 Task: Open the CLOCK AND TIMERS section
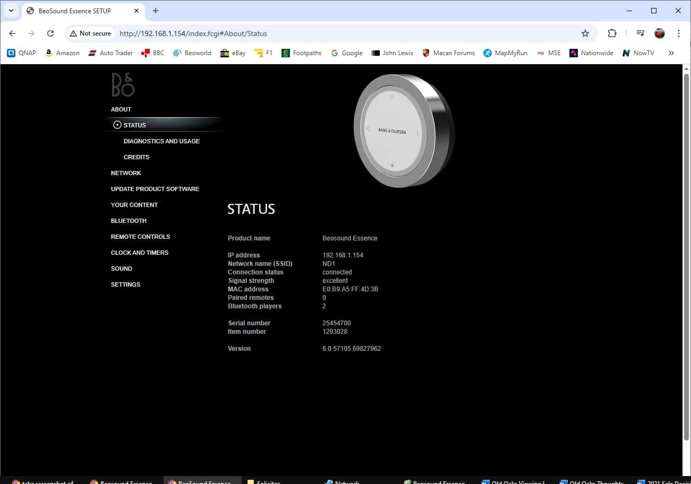tap(140, 253)
